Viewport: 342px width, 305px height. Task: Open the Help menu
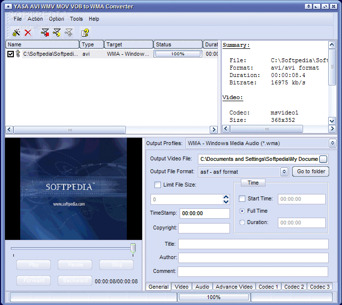pos(94,19)
